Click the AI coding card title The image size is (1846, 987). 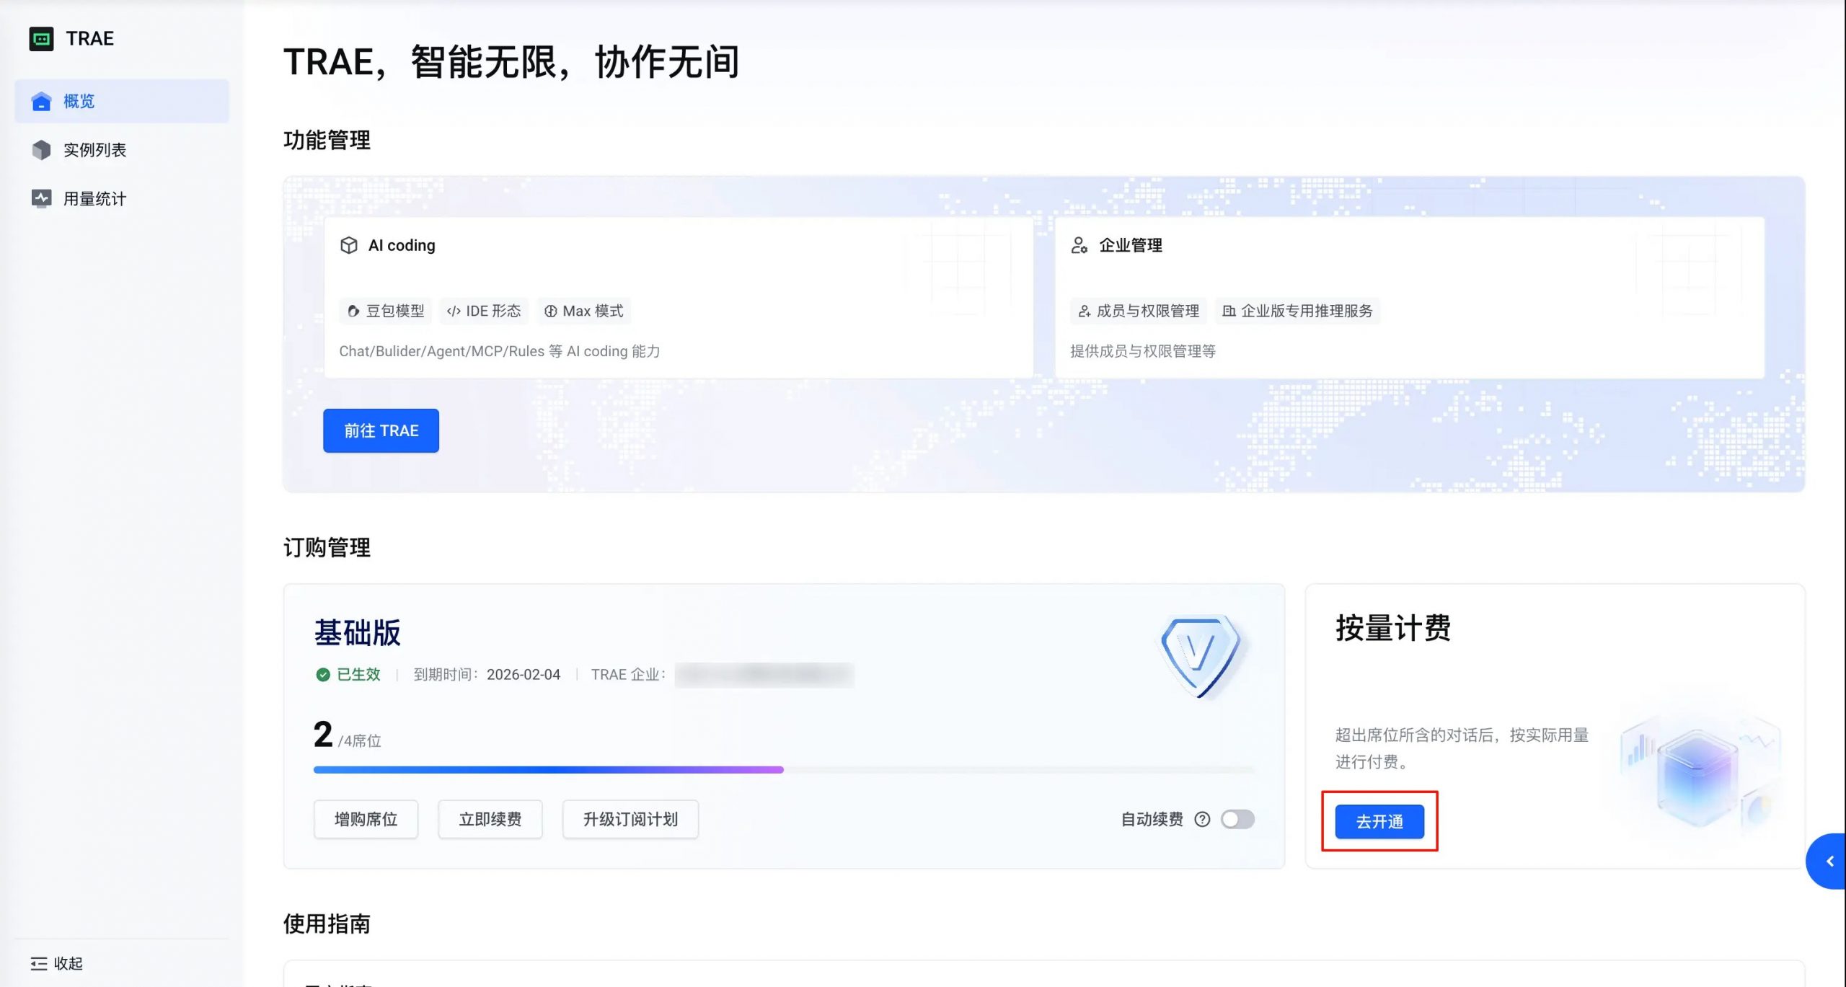tap(402, 245)
